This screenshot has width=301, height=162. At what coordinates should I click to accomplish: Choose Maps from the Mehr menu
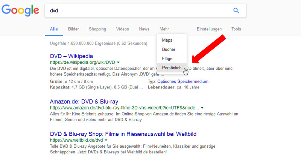pos(172,40)
